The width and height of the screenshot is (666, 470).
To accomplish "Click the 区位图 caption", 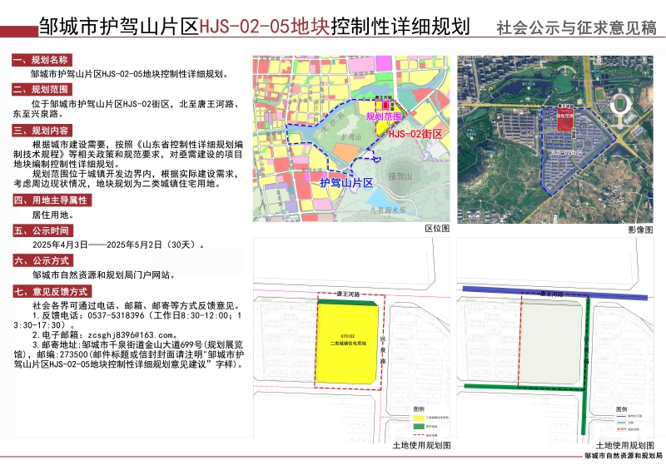I will (437, 229).
